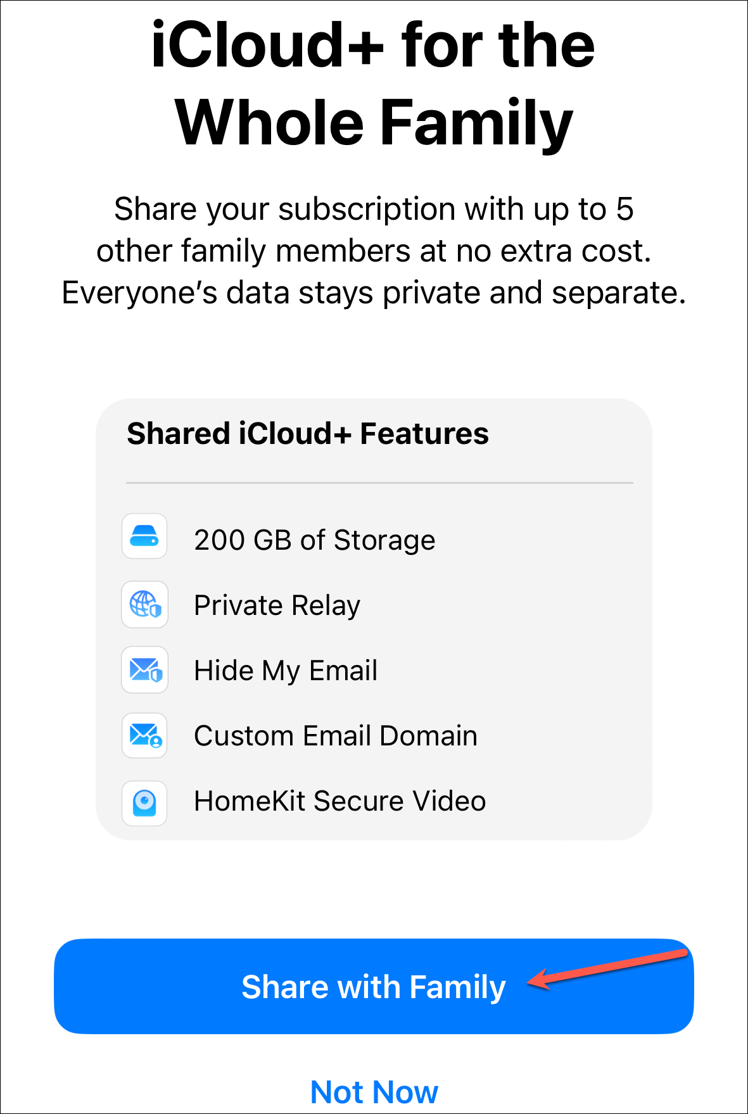Tap the iCloud+ for the Whole Family heading
748x1114 pixels.
pyautogui.click(x=374, y=83)
